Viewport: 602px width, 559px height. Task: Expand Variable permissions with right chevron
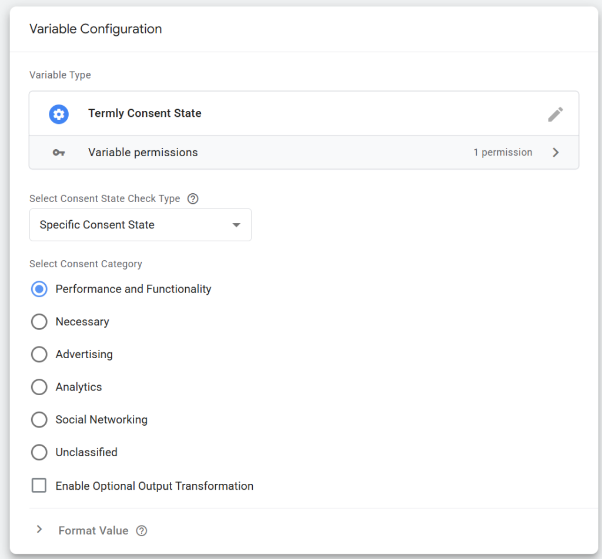point(556,153)
